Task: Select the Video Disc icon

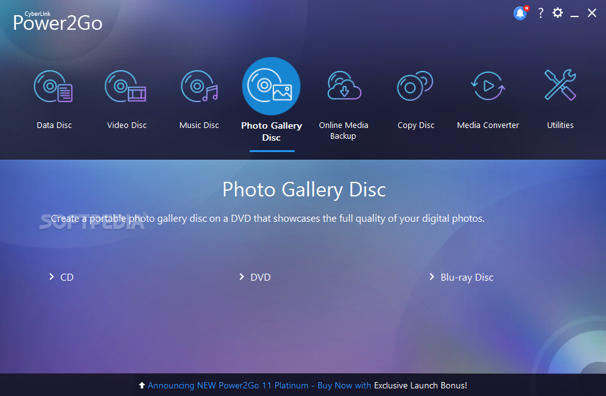Action: [126, 87]
